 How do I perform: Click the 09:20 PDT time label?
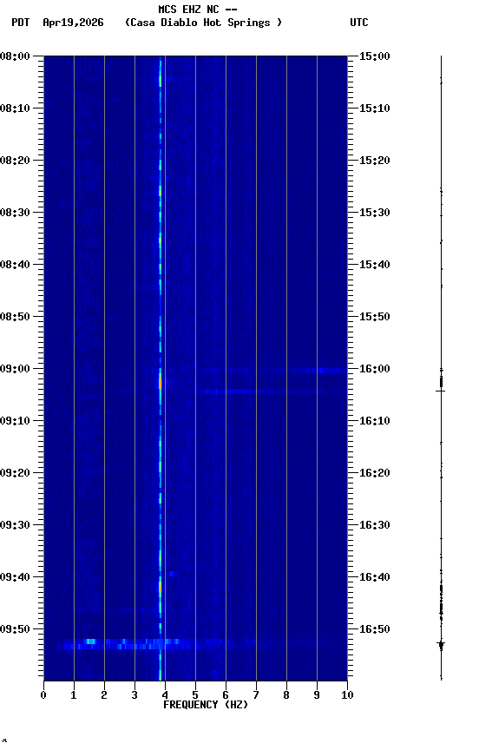point(15,473)
